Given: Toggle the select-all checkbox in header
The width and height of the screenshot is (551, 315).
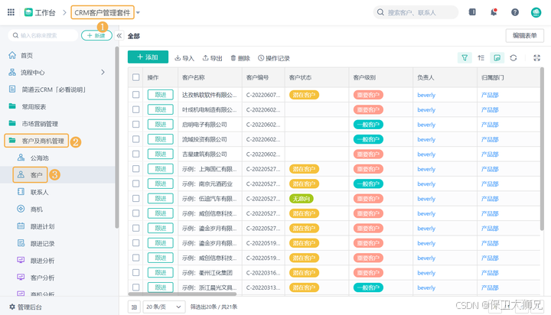Looking at the screenshot, I should [x=136, y=77].
